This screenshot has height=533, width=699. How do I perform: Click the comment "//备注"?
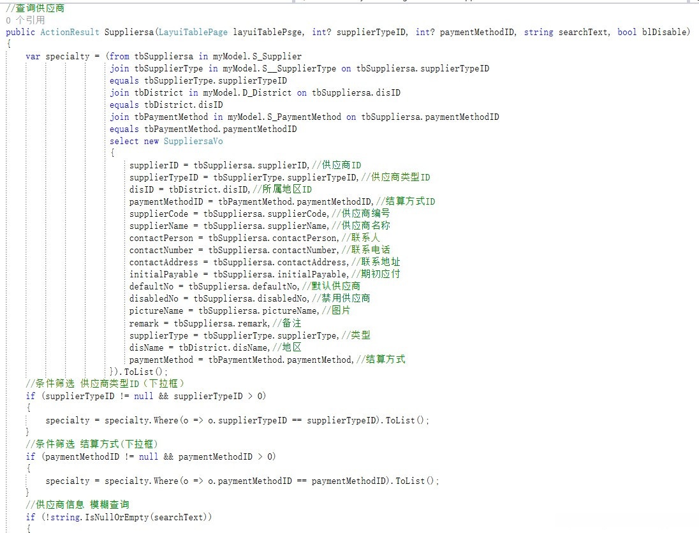(x=287, y=323)
